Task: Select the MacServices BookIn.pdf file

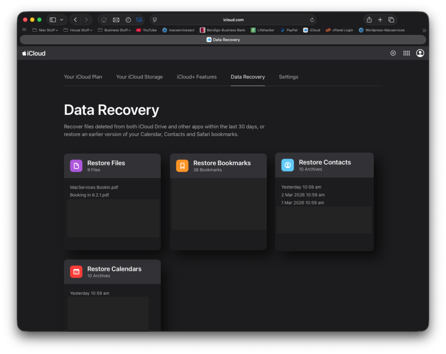Action: pyautogui.click(x=94, y=187)
